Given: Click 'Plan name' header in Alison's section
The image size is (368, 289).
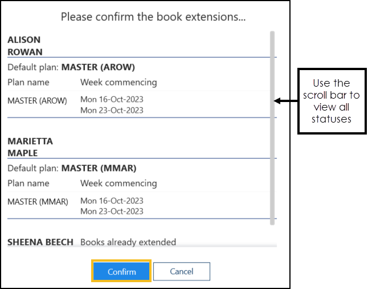Looking at the screenshot, I should (x=28, y=82).
